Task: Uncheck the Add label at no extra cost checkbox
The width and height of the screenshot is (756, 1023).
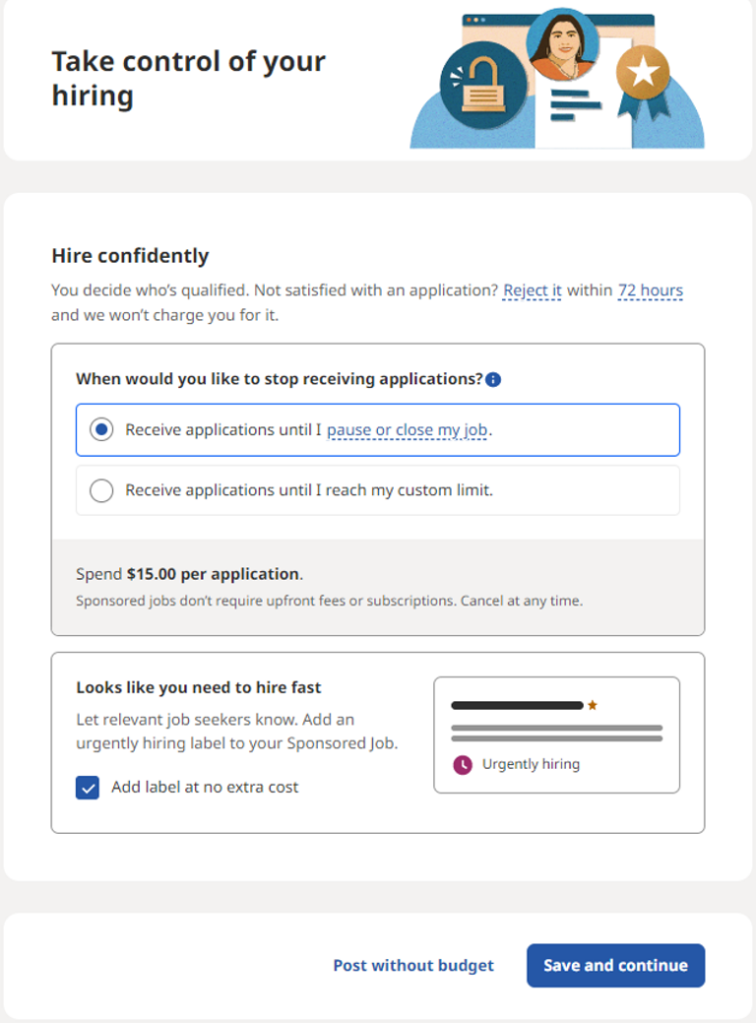Action: tap(88, 787)
